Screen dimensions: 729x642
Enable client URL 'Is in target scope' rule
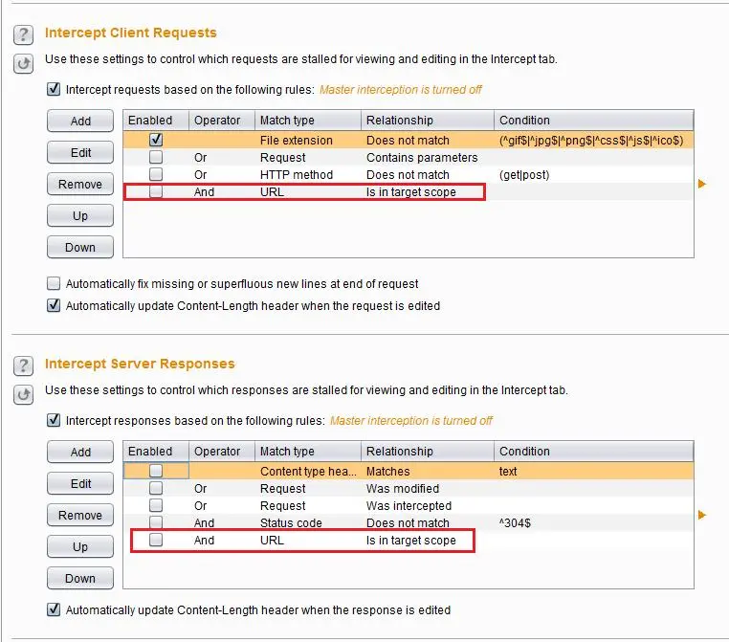coord(156,191)
